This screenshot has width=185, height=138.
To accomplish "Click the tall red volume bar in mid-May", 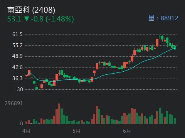I will pyautogui.click(x=97, y=115).
